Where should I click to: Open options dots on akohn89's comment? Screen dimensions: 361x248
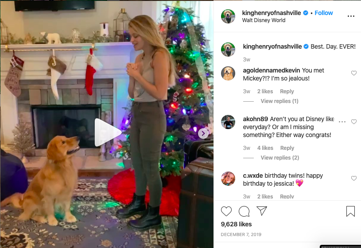click(x=342, y=122)
